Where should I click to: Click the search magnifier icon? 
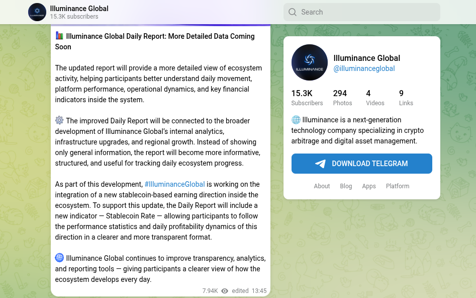tap(293, 12)
